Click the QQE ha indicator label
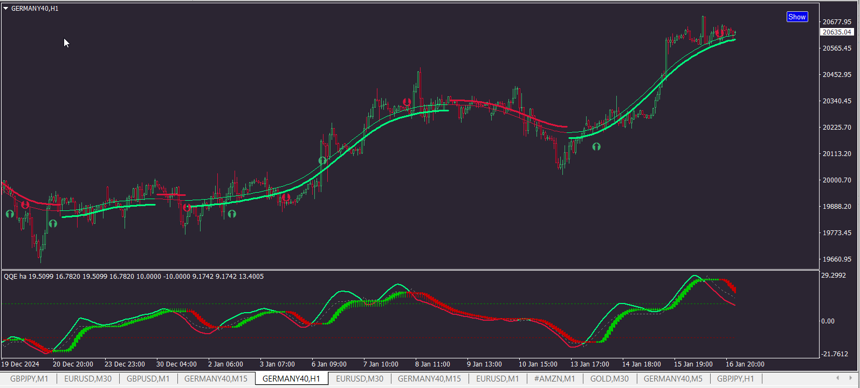This screenshot has width=860, height=388. pos(15,276)
